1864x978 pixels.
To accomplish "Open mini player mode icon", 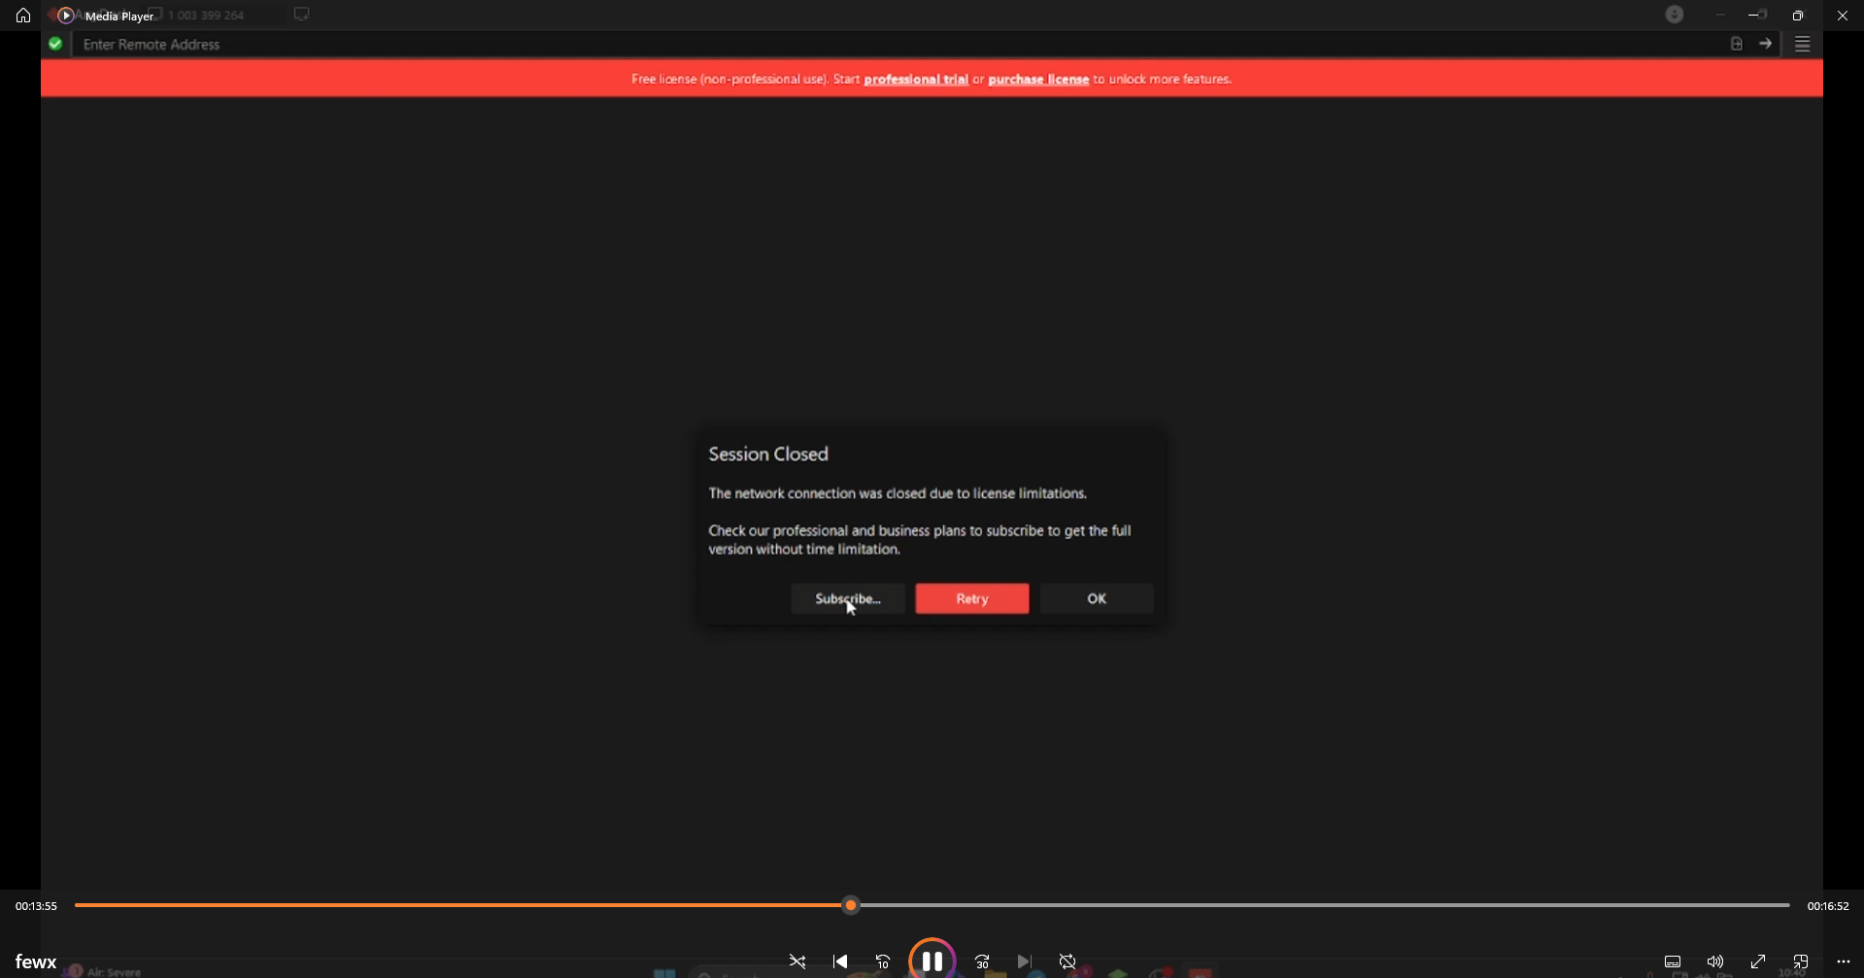I will (x=1800, y=961).
